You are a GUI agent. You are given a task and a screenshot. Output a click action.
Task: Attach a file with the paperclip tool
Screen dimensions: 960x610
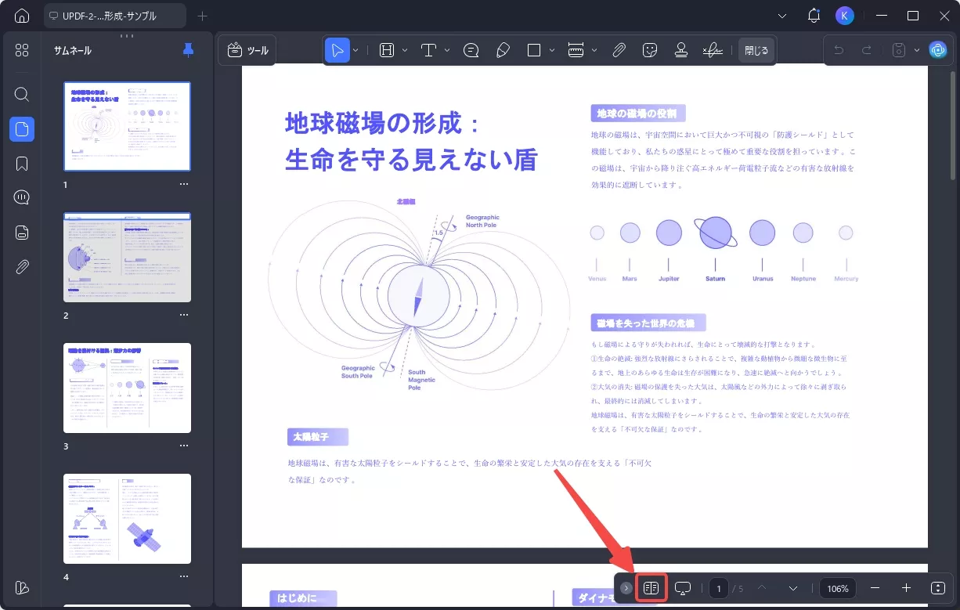click(x=619, y=49)
